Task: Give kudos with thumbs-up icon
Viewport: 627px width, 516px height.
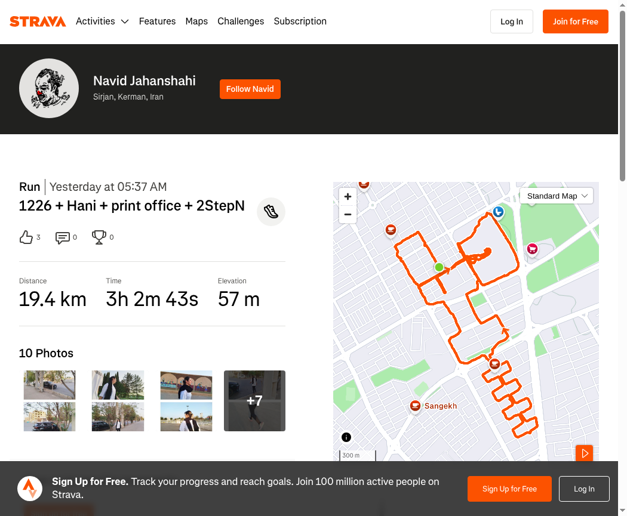Action: click(x=26, y=237)
